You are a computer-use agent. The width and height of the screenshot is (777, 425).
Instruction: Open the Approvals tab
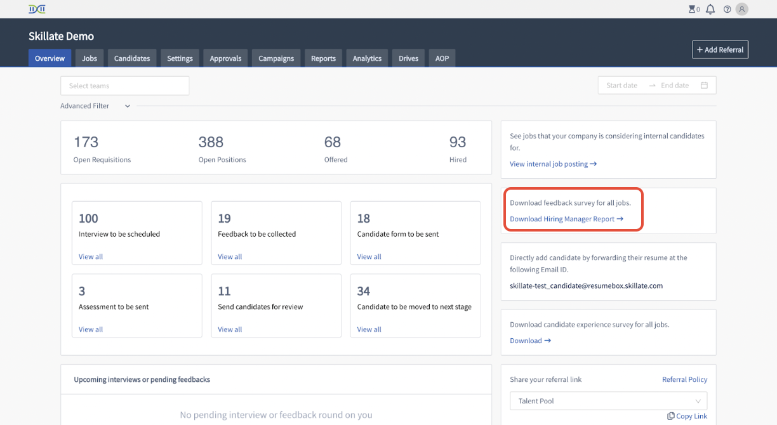click(x=225, y=58)
